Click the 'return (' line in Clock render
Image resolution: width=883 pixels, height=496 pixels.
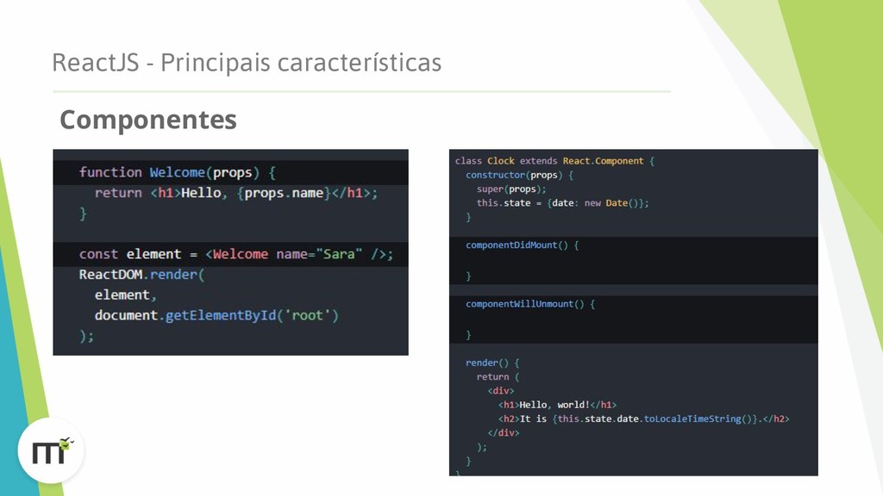pyautogui.click(x=498, y=377)
